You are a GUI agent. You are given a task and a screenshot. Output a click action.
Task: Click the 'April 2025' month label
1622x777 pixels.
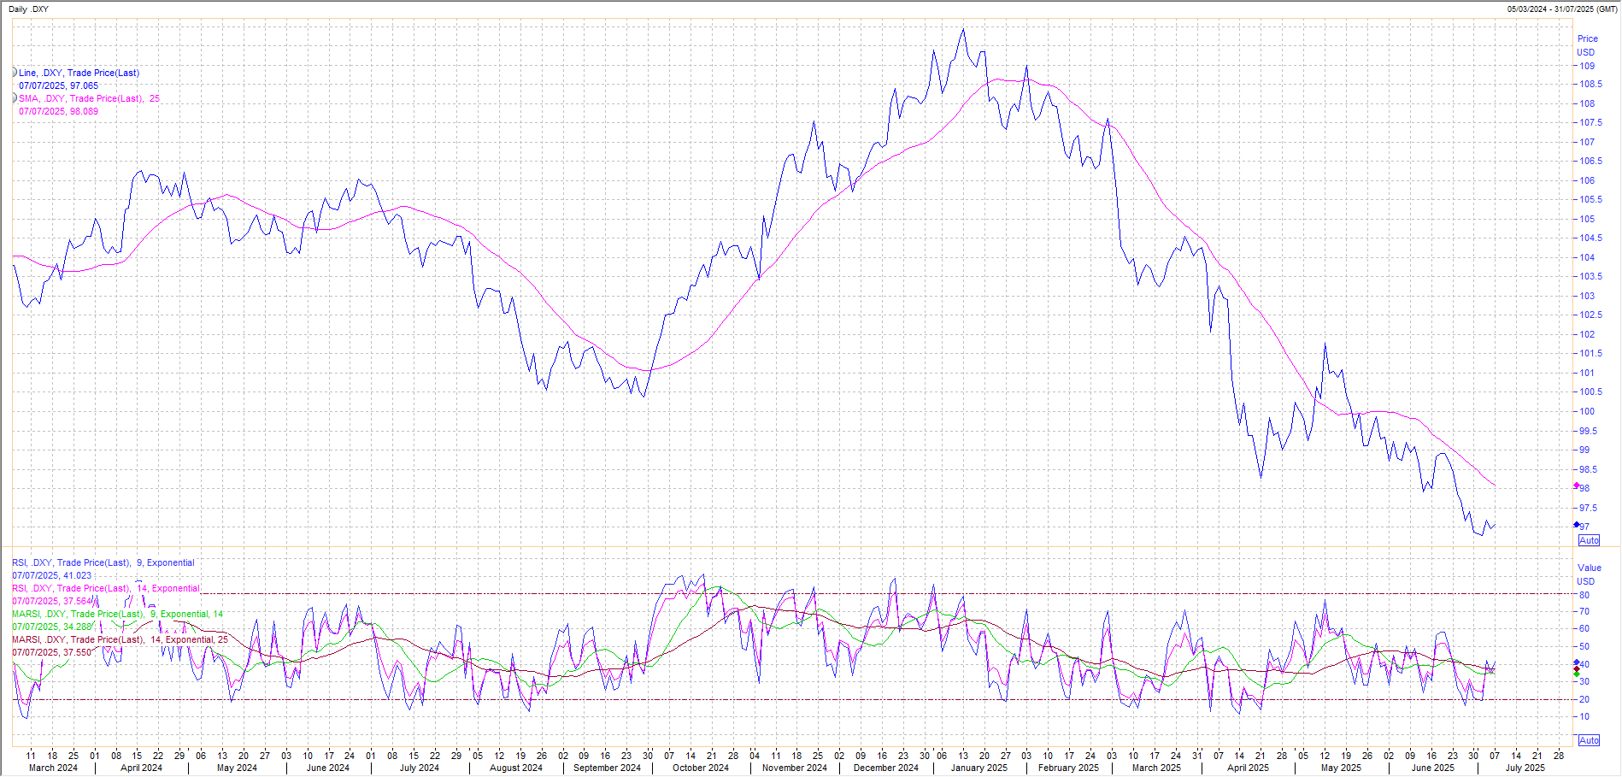[x=1248, y=768]
